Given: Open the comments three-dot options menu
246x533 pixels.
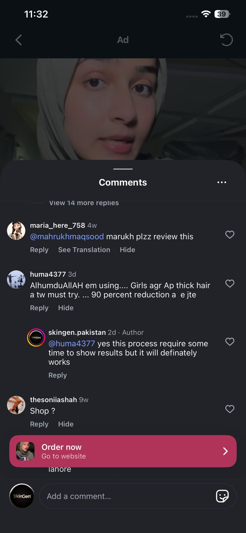Looking at the screenshot, I should click(222, 182).
